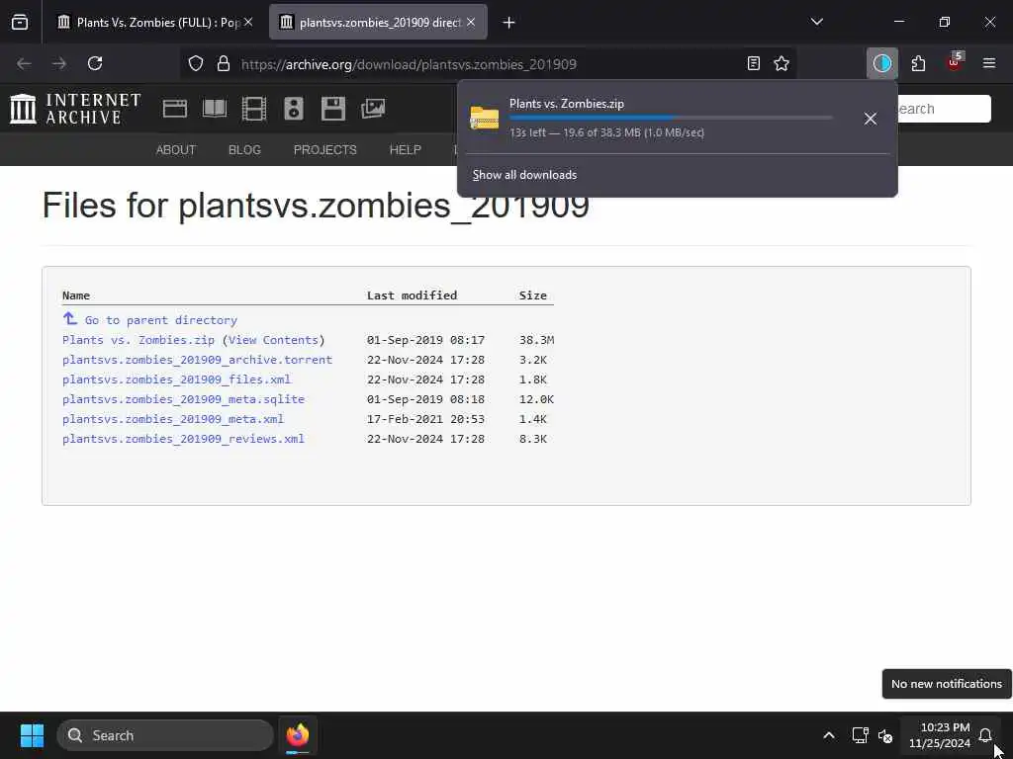Open the ABOUT menu item

click(x=176, y=150)
